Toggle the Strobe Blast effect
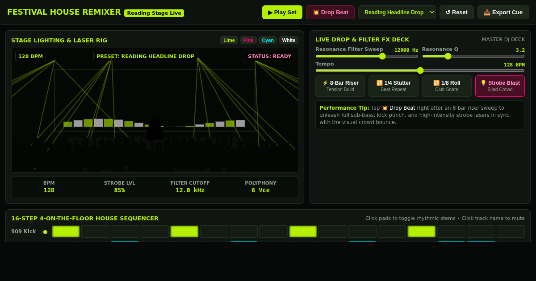536x281 pixels. pos(500,86)
